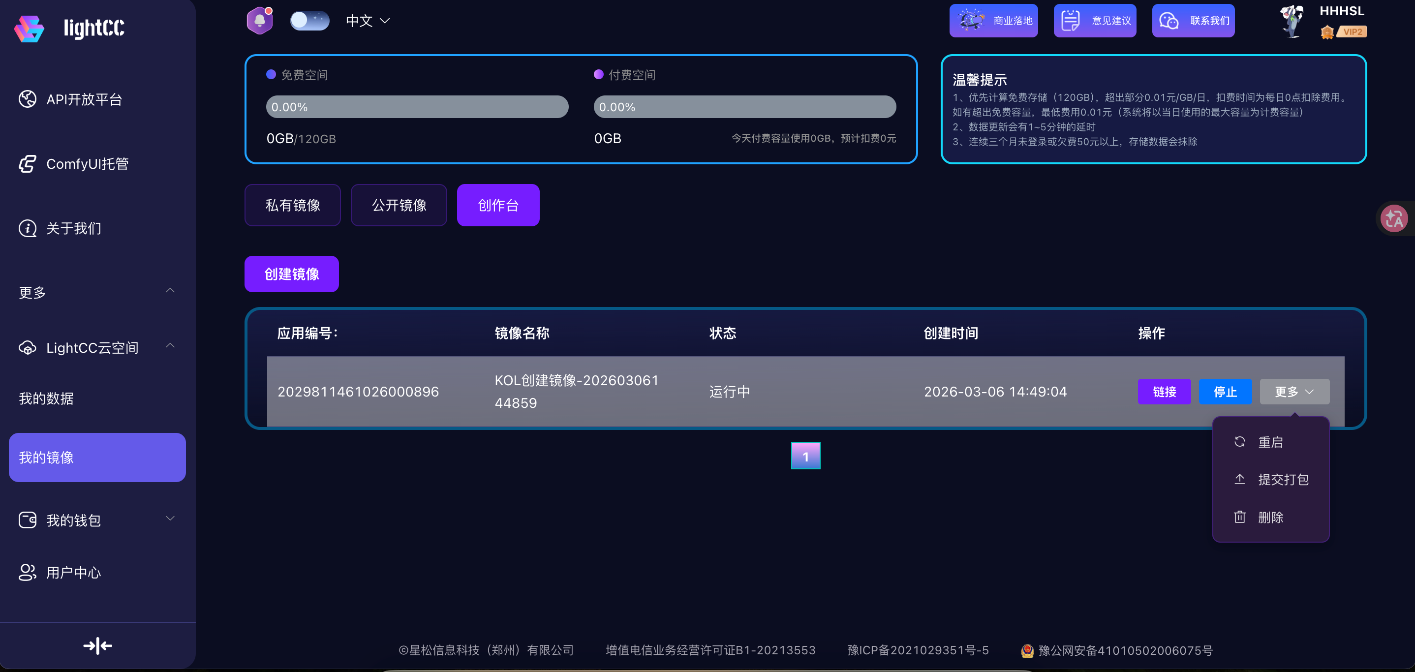Click the 创建镜像 button

coord(291,274)
